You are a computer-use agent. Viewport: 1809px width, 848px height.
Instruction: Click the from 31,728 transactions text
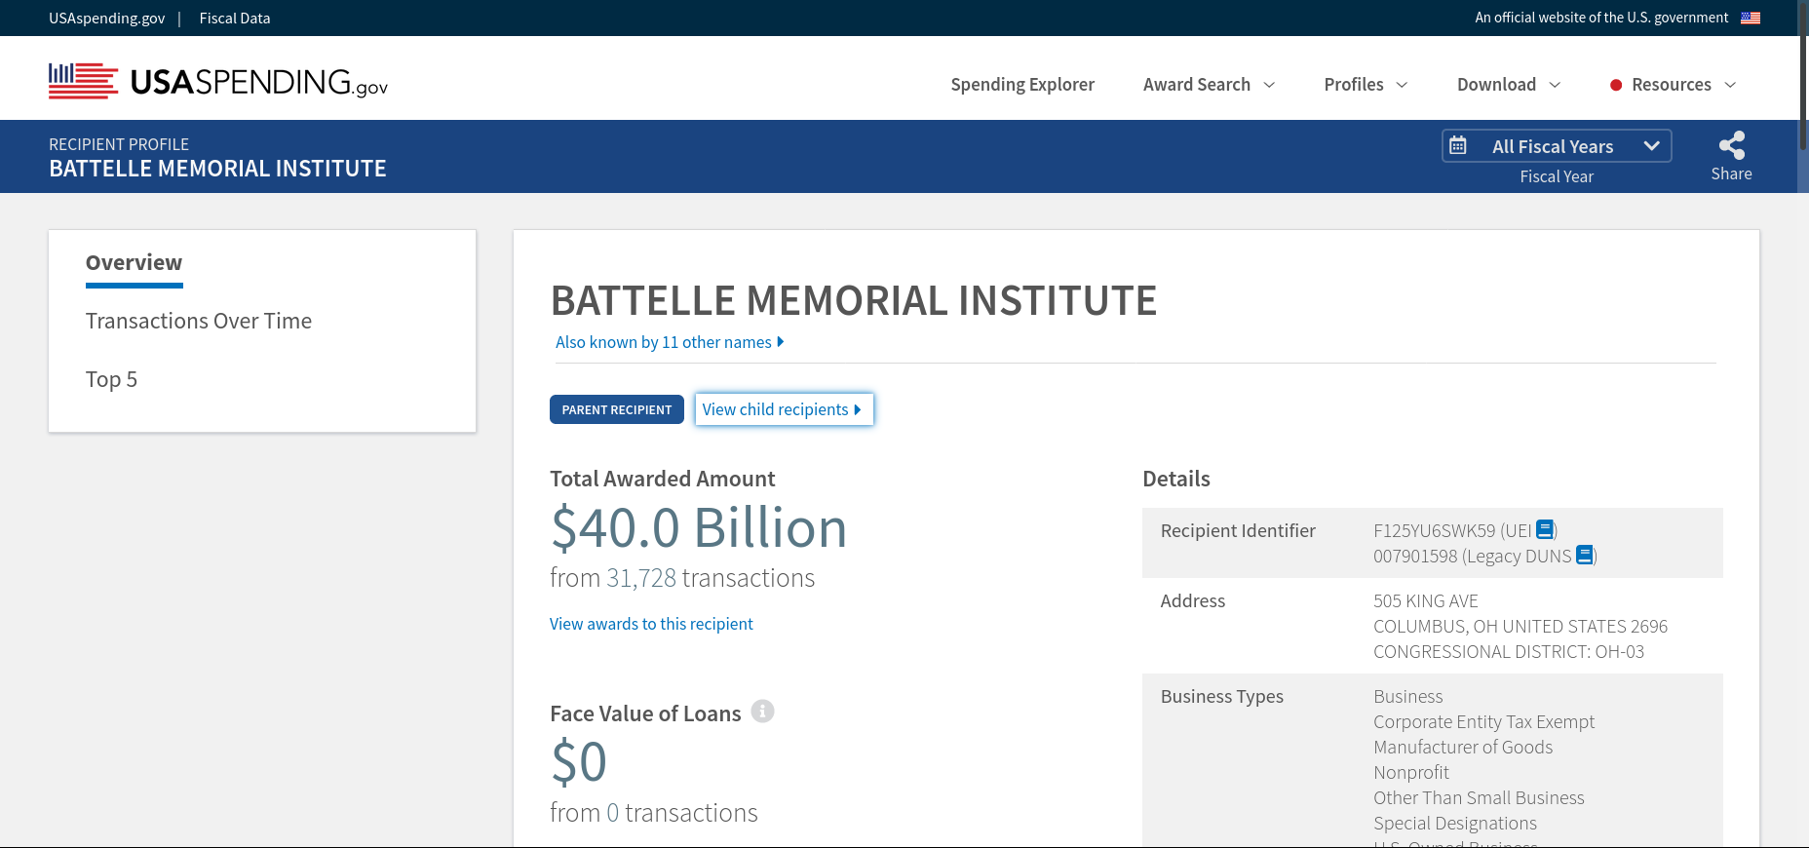(682, 578)
